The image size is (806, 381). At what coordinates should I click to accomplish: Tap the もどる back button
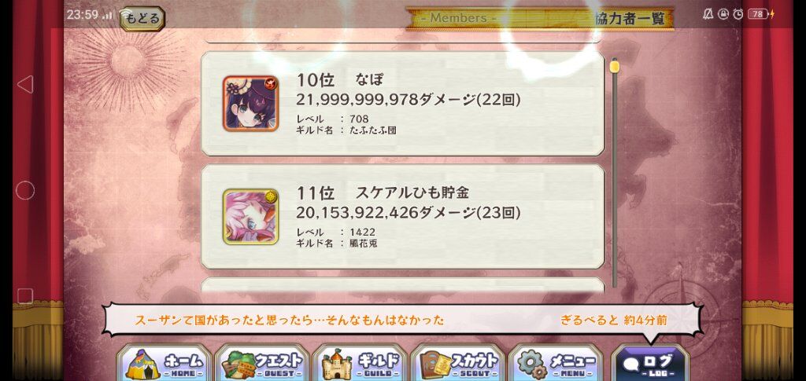pyautogui.click(x=142, y=19)
